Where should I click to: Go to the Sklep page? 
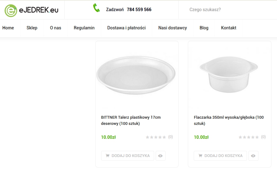[32, 28]
